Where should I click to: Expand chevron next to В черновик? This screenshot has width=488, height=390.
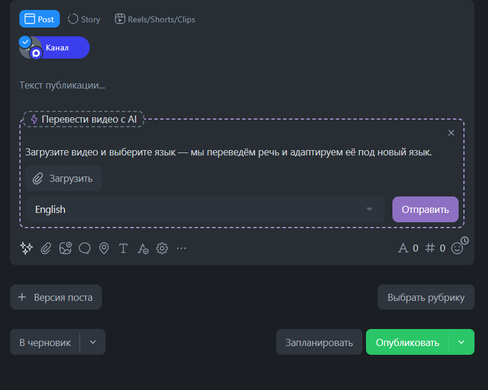(x=93, y=342)
